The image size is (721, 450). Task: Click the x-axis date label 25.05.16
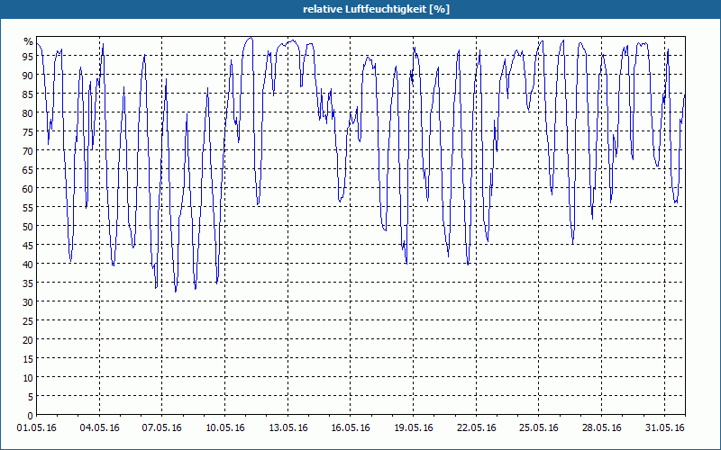click(x=538, y=427)
